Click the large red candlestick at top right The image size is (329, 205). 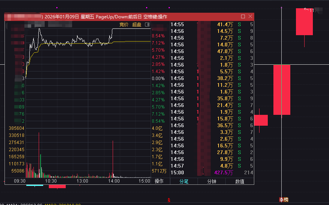coord(304,22)
